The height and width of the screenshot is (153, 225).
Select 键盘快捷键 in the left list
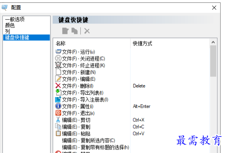coord(26,38)
